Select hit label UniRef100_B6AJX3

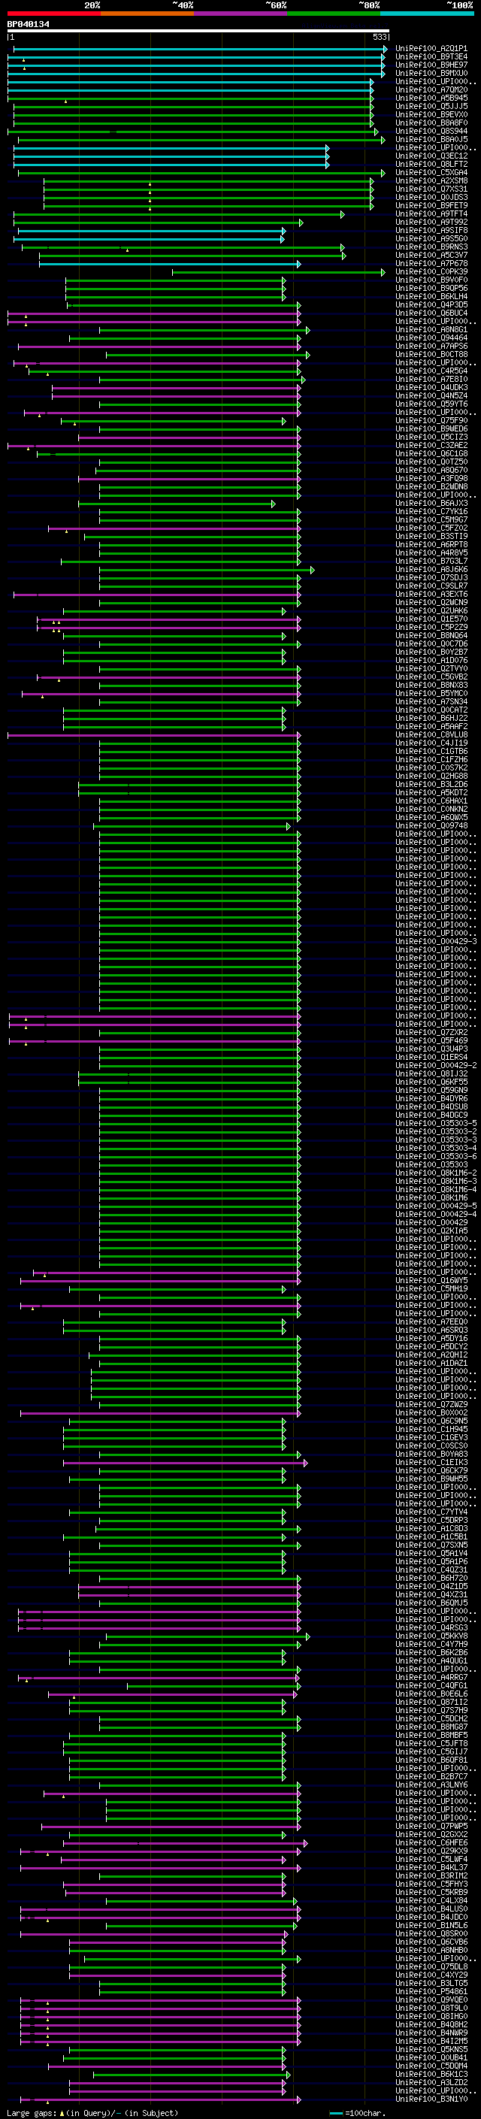[431, 504]
